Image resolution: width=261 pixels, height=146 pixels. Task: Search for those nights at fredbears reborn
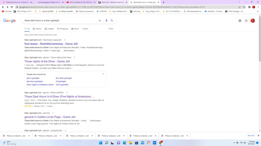click(40, 85)
